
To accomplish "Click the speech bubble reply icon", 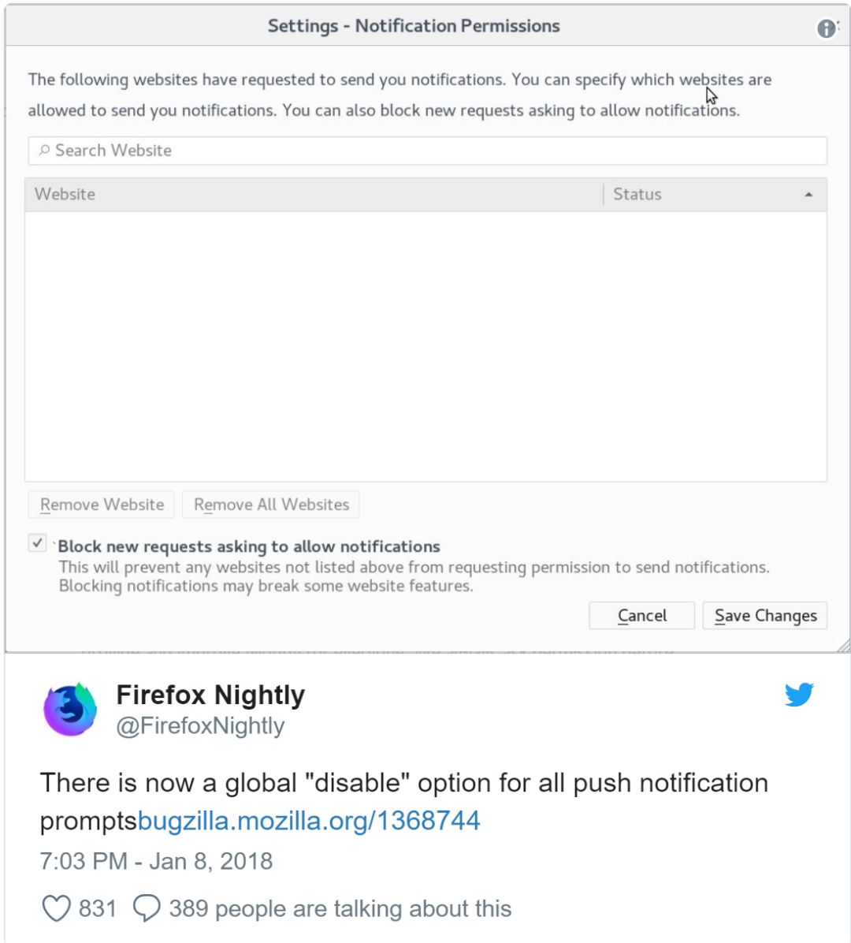I will [147, 908].
